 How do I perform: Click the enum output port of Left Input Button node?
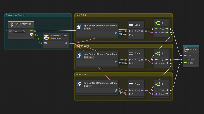click(x=116, y=33)
